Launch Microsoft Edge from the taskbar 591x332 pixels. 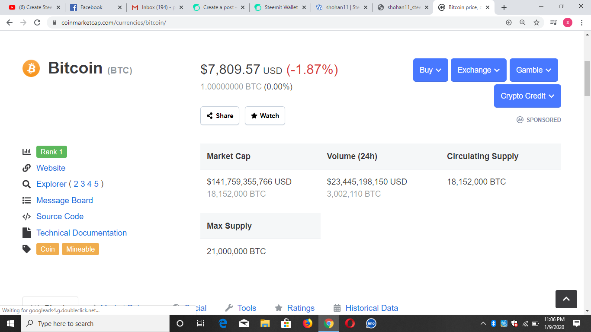click(x=223, y=323)
